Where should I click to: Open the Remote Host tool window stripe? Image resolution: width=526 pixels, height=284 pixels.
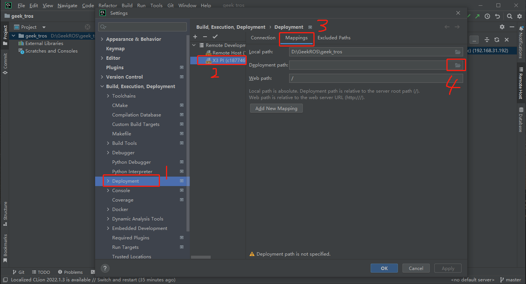pyautogui.click(x=521, y=84)
